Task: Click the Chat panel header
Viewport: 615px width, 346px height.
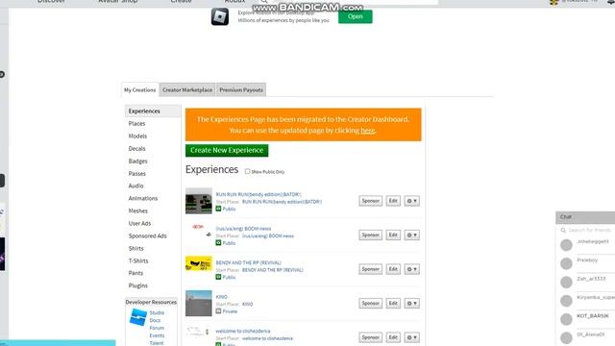Action: pyautogui.click(x=585, y=217)
